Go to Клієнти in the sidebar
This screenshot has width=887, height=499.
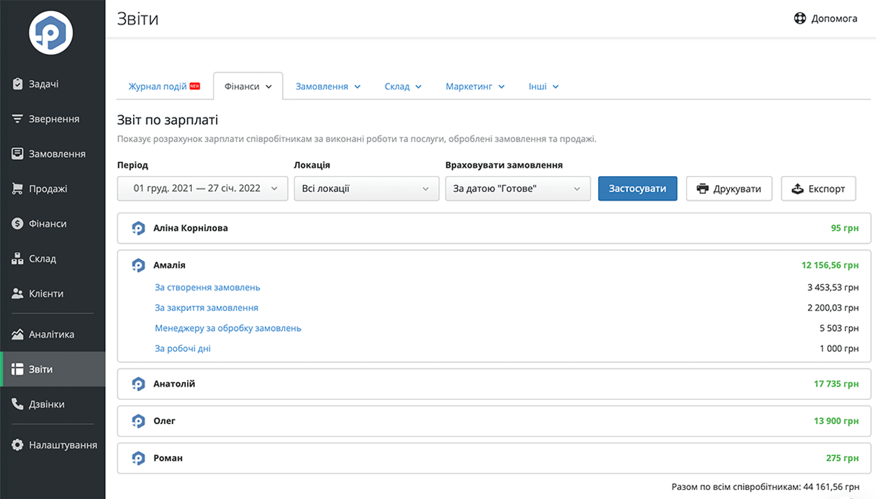pos(53,294)
